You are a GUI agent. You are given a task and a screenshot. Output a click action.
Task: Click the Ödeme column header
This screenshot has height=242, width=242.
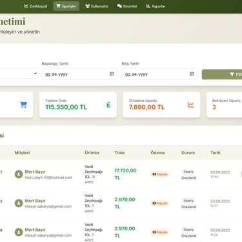coord(157,153)
